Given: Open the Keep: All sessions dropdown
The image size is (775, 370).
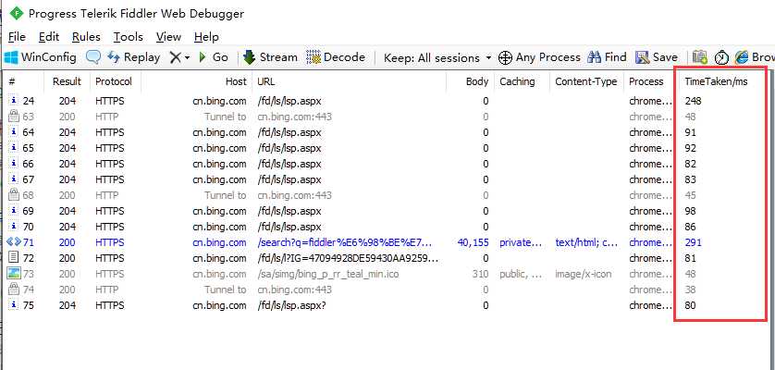Looking at the screenshot, I should 437,58.
